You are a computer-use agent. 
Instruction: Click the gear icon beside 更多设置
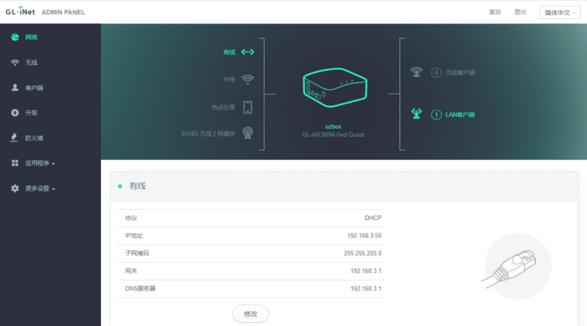(x=15, y=188)
